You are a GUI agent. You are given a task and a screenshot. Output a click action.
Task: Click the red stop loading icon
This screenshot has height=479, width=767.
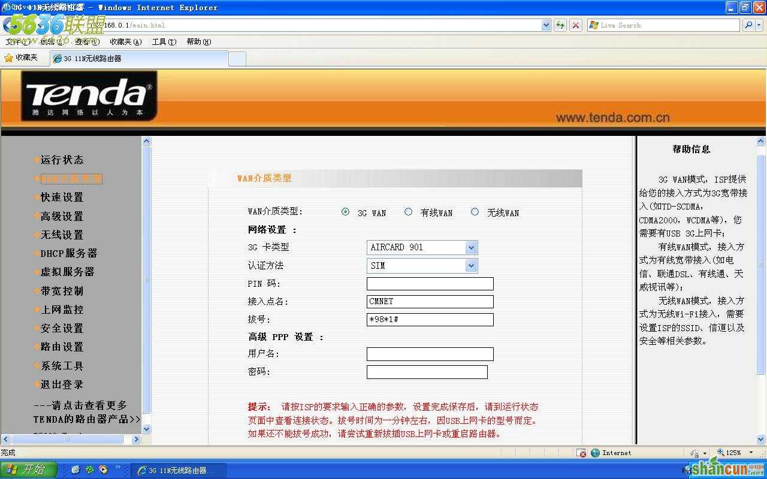[x=576, y=25]
